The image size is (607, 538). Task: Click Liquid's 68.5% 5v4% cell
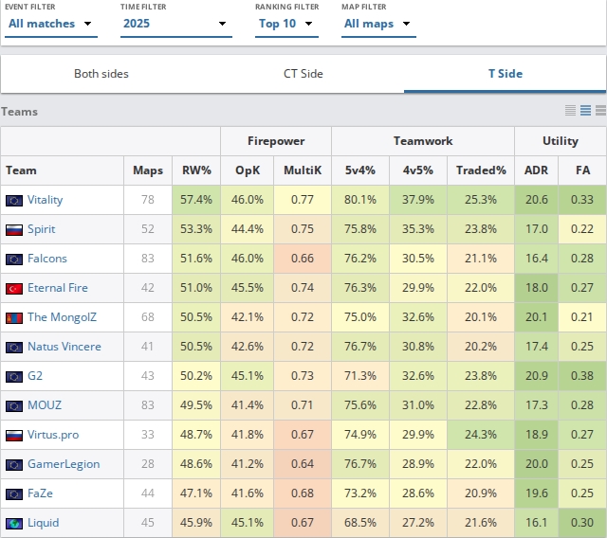click(360, 523)
